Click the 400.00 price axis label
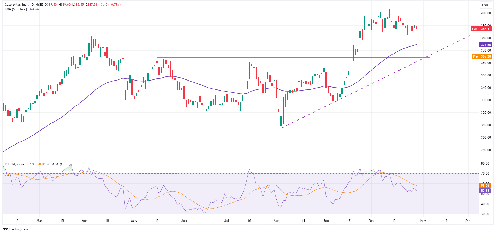This screenshot has width=496, height=234. tap(486, 13)
